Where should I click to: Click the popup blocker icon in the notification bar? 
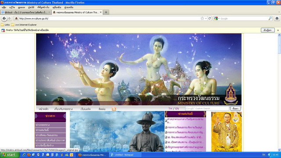click(3, 30)
